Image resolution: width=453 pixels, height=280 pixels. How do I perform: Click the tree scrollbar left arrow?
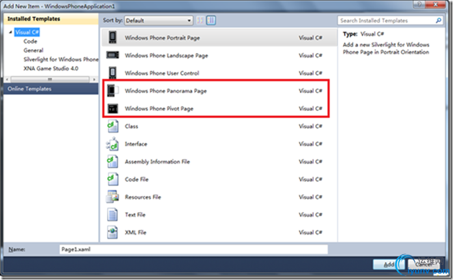coord(7,79)
